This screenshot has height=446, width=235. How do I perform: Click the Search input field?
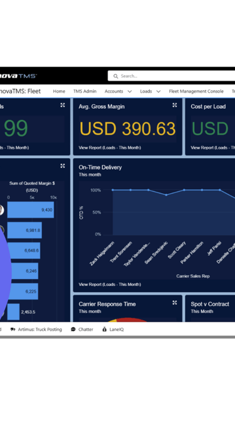pos(172,76)
